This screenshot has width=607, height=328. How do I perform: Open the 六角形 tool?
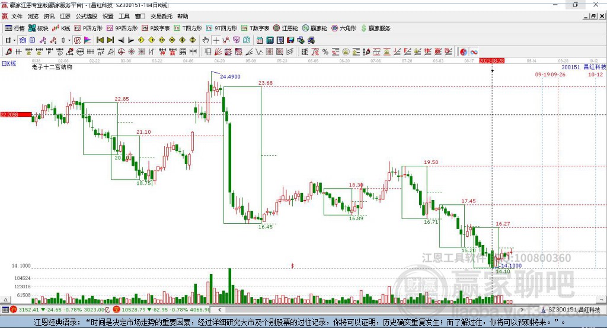[344, 28]
